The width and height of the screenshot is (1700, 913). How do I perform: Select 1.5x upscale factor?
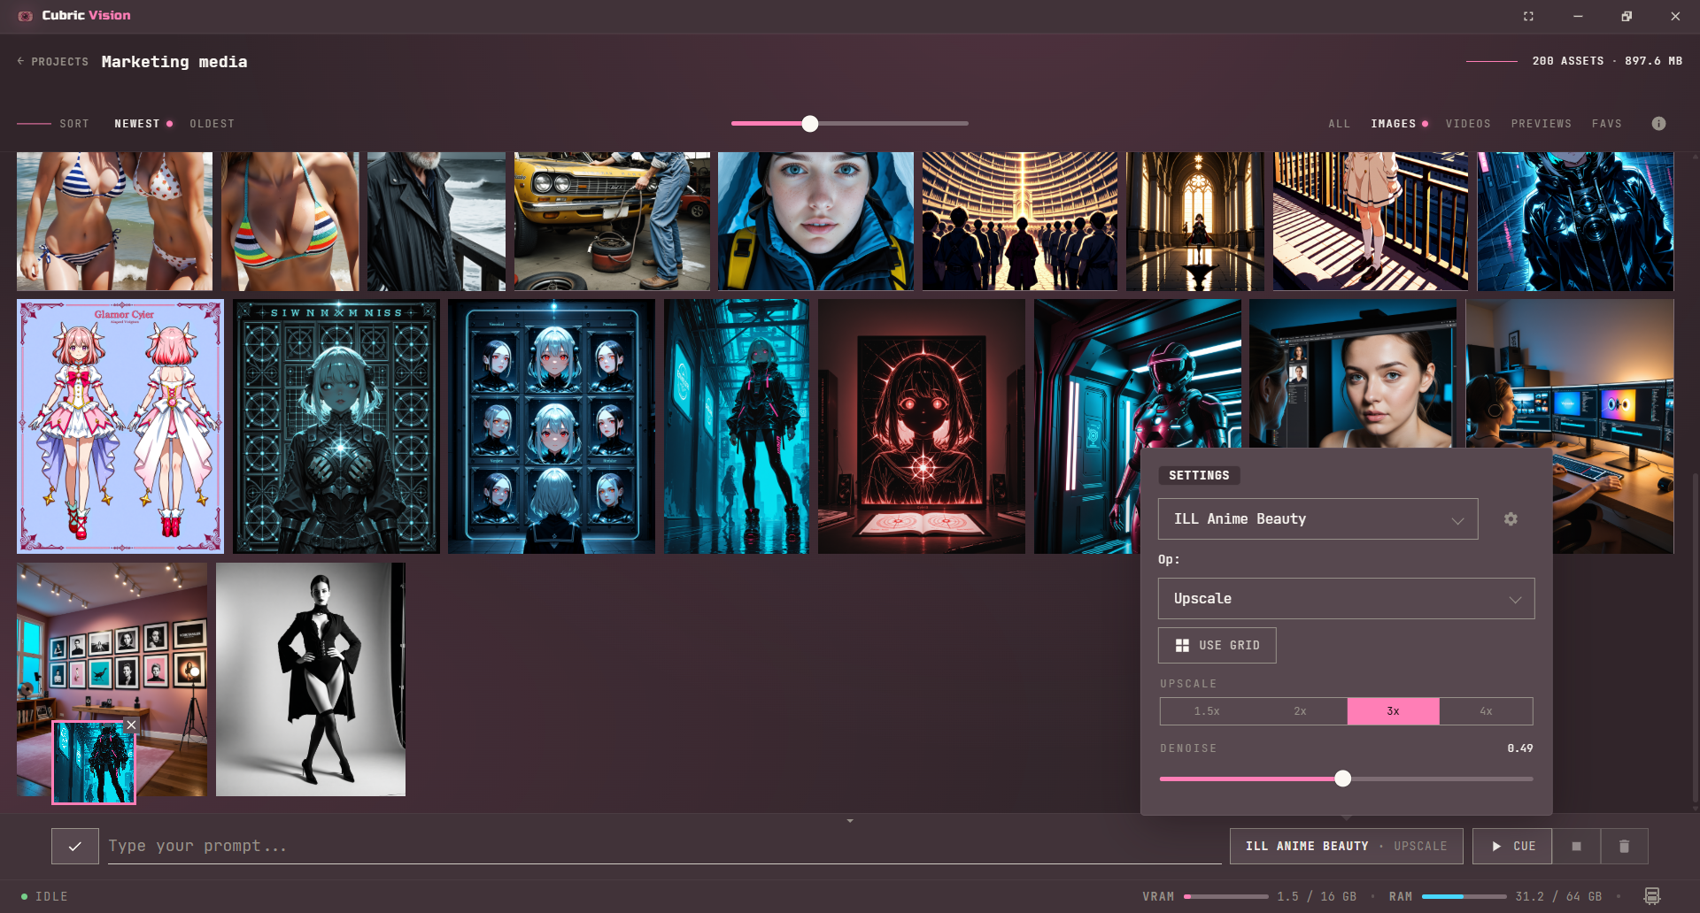tap(1207, 711)
